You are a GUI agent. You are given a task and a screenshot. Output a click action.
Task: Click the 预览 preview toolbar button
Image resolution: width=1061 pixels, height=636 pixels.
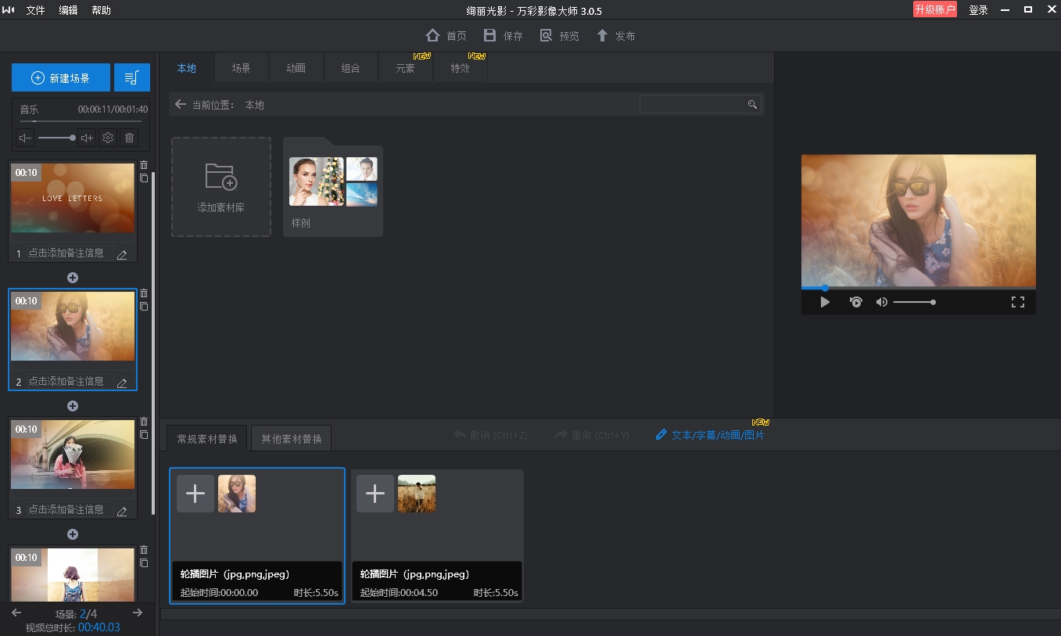559,35
